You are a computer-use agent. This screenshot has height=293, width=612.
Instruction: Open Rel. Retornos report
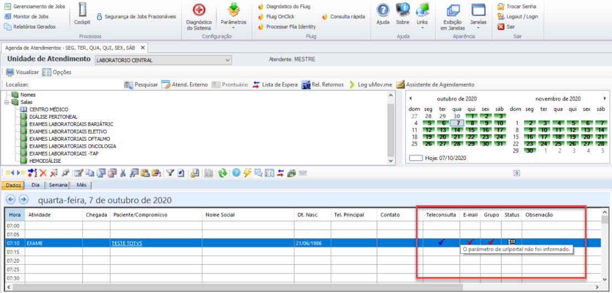coord(323,84)
